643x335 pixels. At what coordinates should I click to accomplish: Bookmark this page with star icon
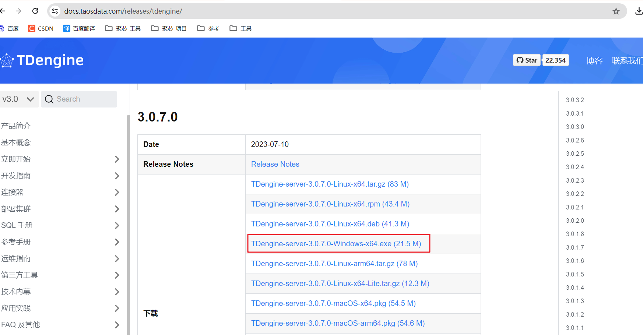616,11
